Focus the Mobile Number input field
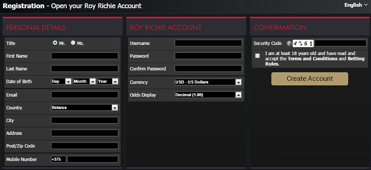 pyautogui.click(x=93, y=159)
